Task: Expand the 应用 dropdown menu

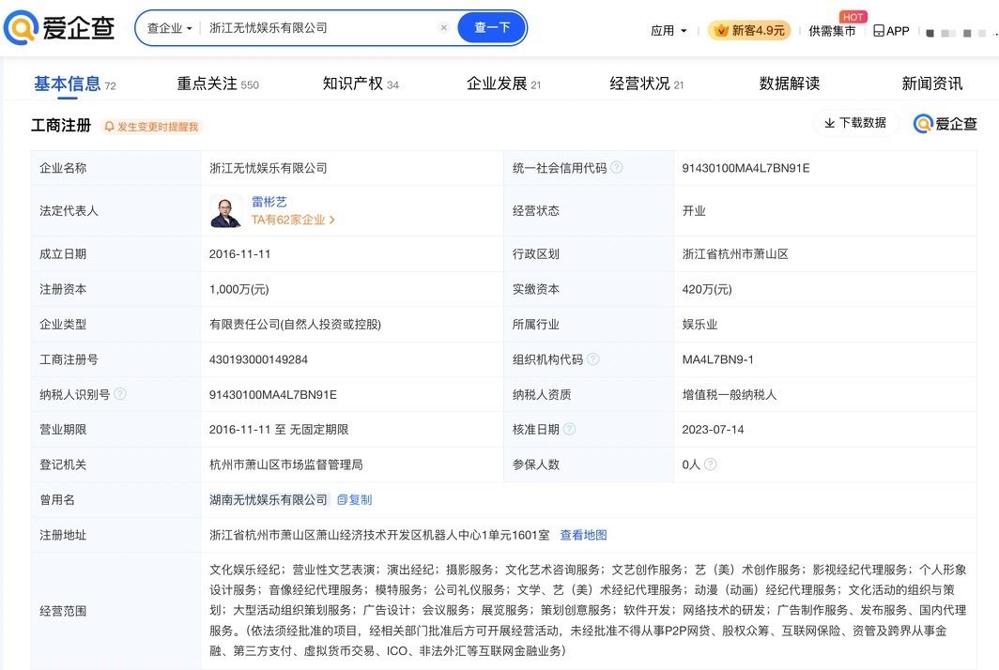Action: (x=669, y=31)
